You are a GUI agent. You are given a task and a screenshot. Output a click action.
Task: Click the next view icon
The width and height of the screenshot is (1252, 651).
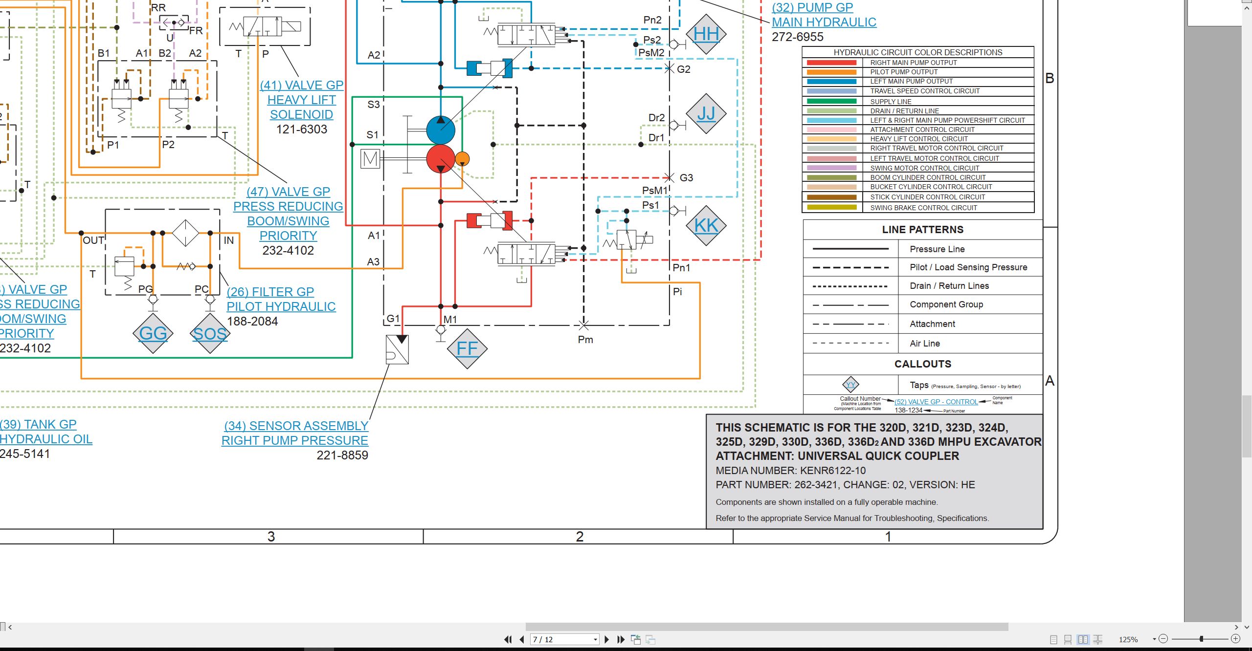pos(650,639)
